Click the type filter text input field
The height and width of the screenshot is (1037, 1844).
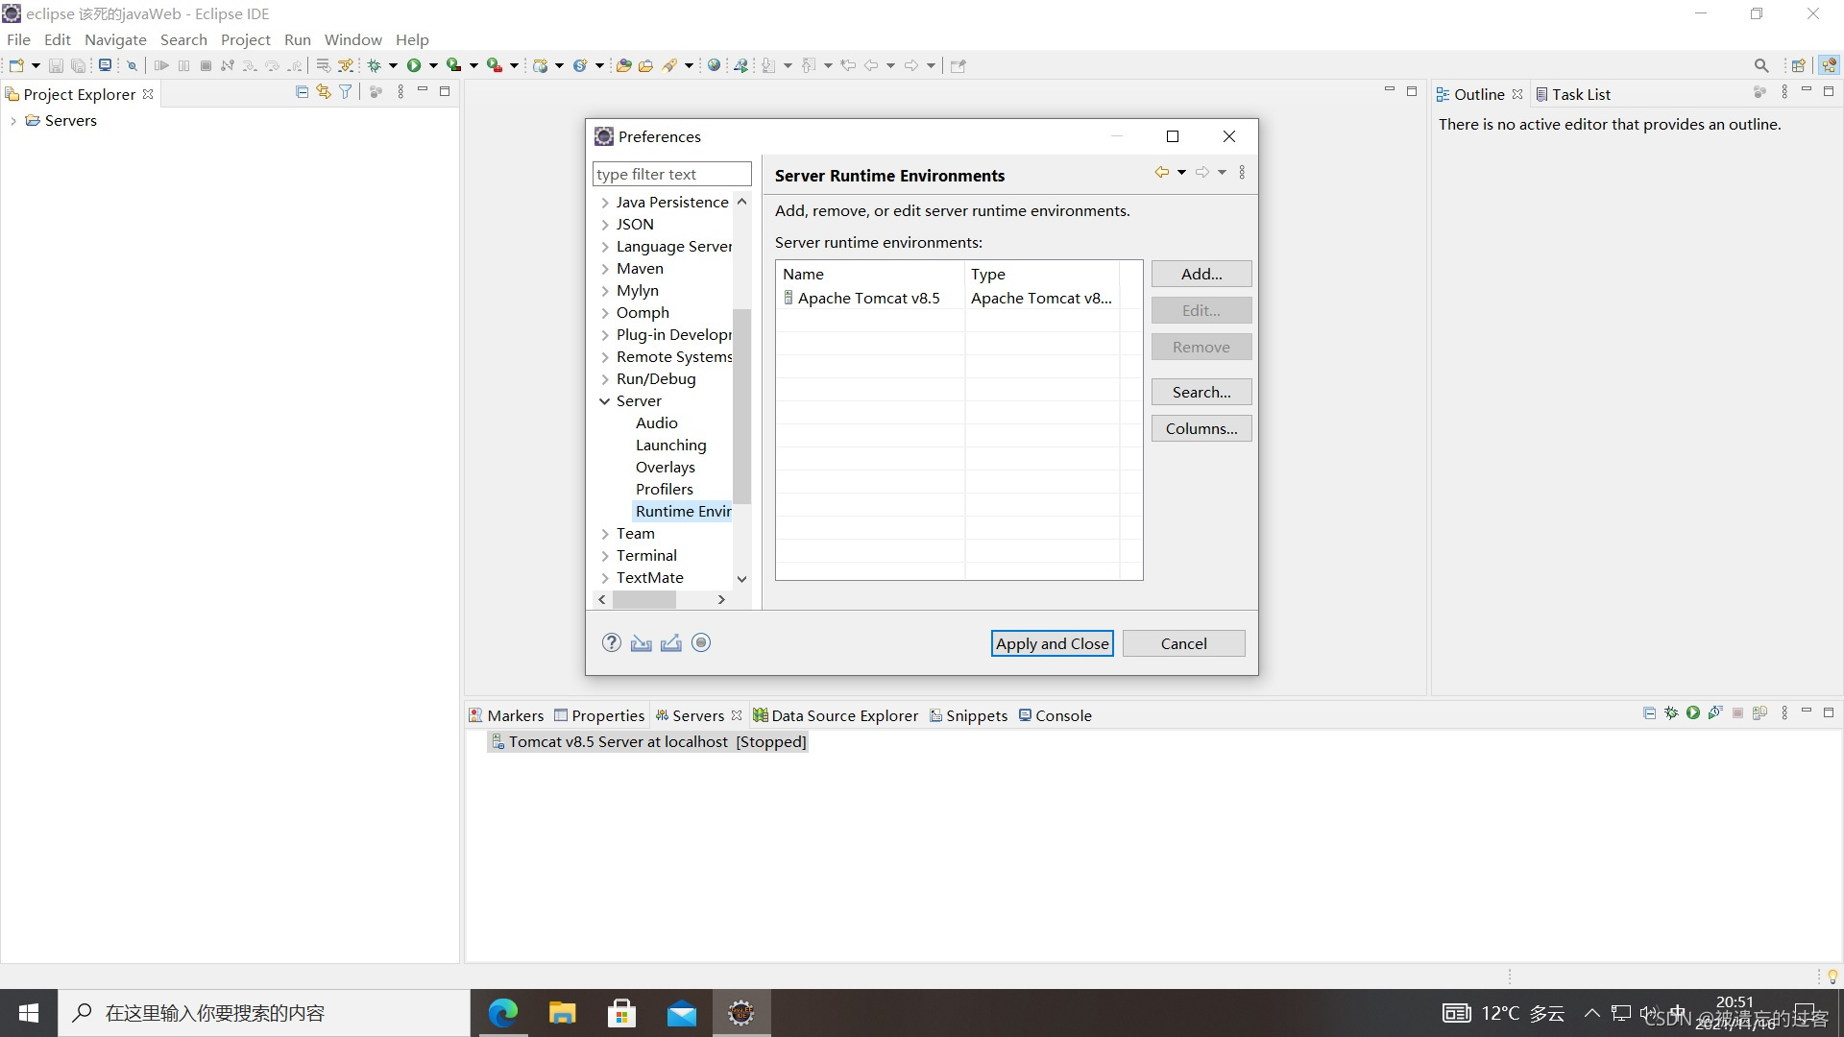pyautogui.click(x=670, y=174)
